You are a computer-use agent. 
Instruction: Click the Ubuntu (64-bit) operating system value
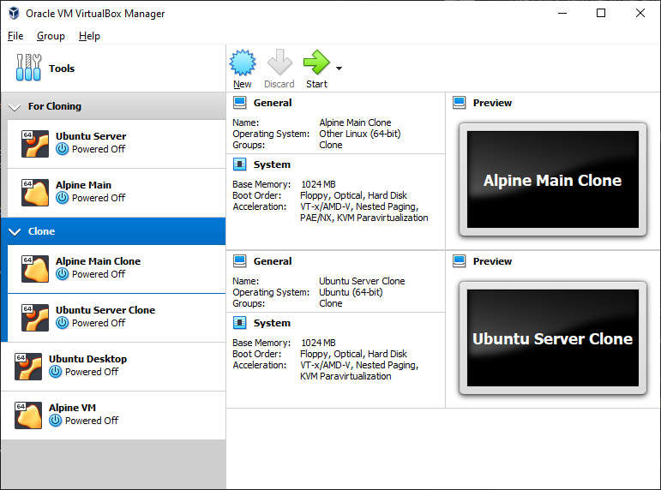[x=351, y=292]
